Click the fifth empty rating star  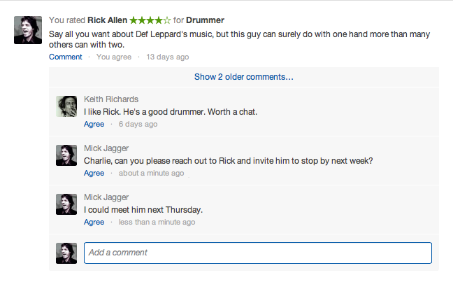(x=167, y=20)
